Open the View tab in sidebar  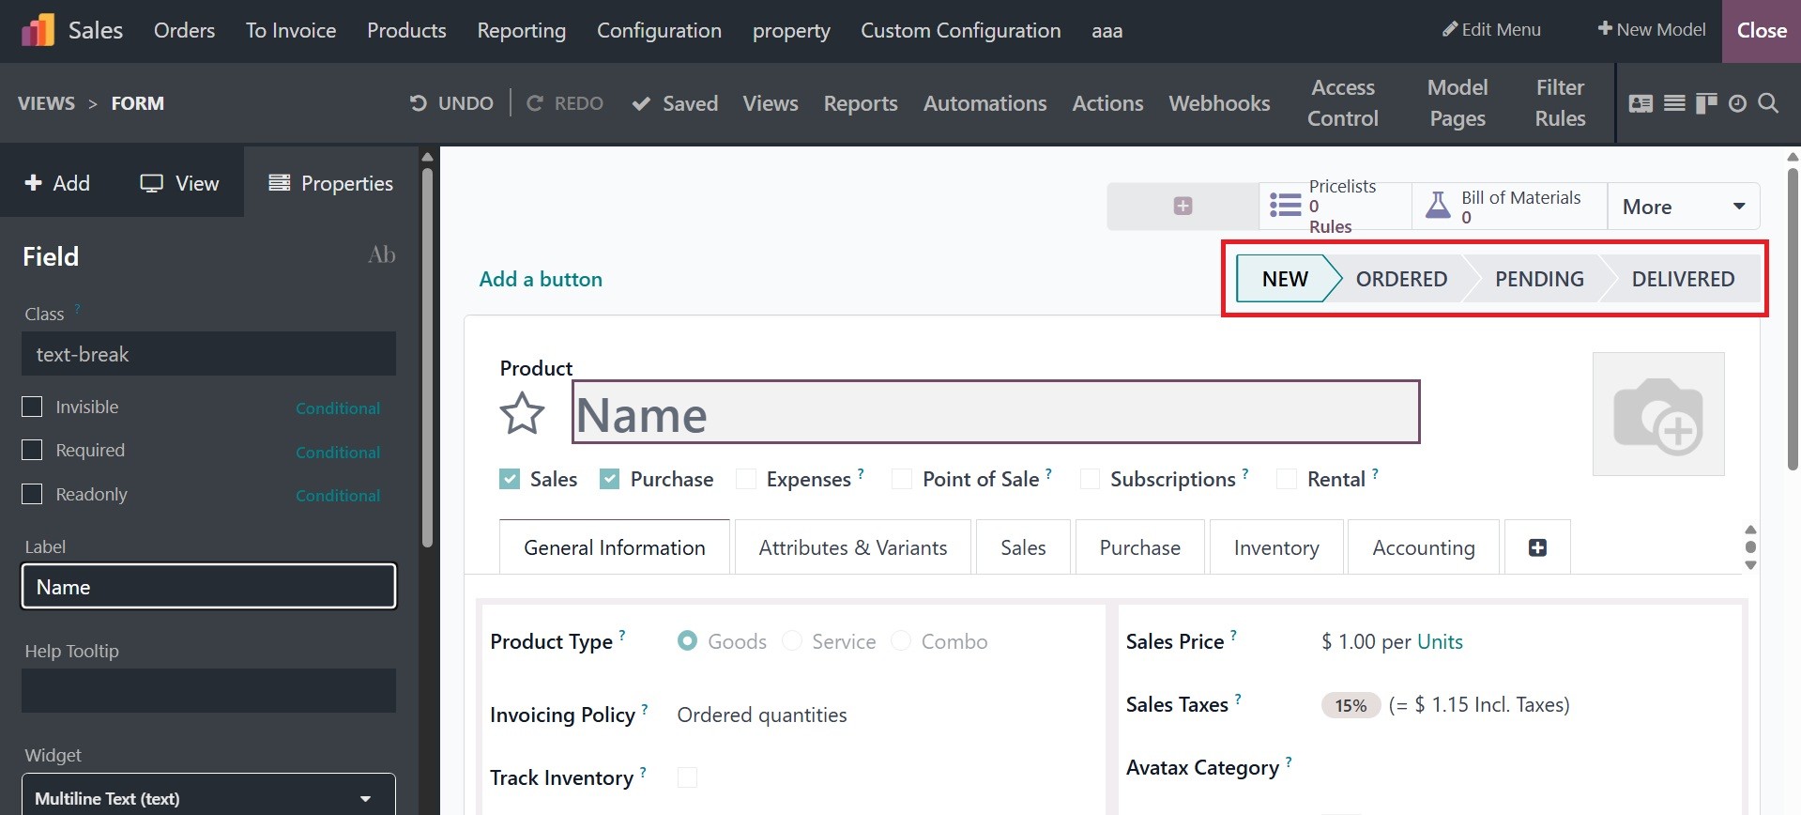[x=179, y=183]
